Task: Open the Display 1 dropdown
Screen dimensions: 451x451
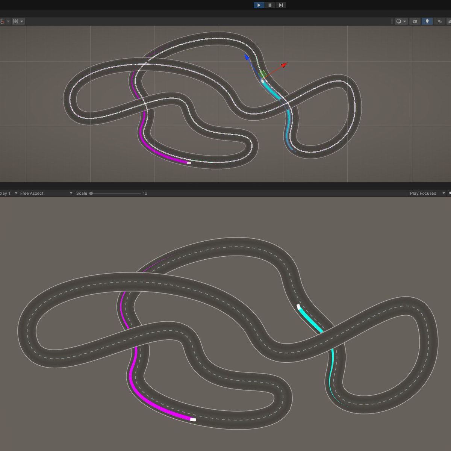Action: pos(9,193)
